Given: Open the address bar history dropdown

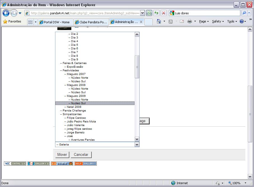Looking at the screenshot, I should click(x=142, y=13).
